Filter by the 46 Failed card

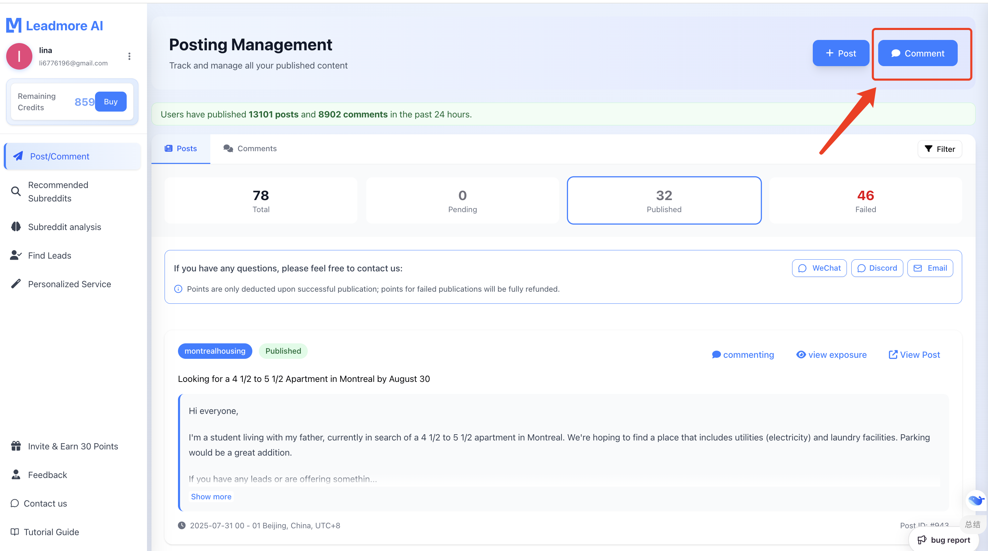(865, 201)
